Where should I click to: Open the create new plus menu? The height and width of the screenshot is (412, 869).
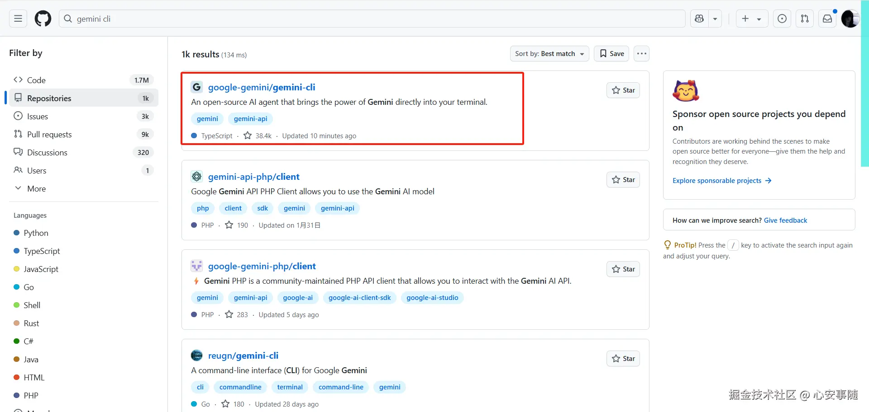(752, 19)
